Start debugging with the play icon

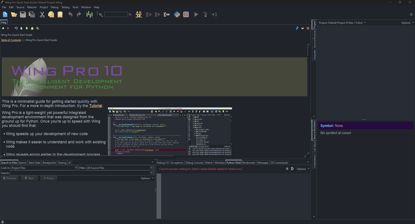tap(196, 14)
